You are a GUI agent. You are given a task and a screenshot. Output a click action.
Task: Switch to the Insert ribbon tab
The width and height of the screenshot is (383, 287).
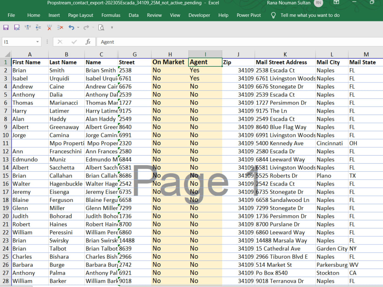[x=54, y=15]
